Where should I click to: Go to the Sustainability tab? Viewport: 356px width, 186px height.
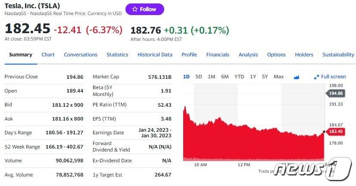pos(338,55)
